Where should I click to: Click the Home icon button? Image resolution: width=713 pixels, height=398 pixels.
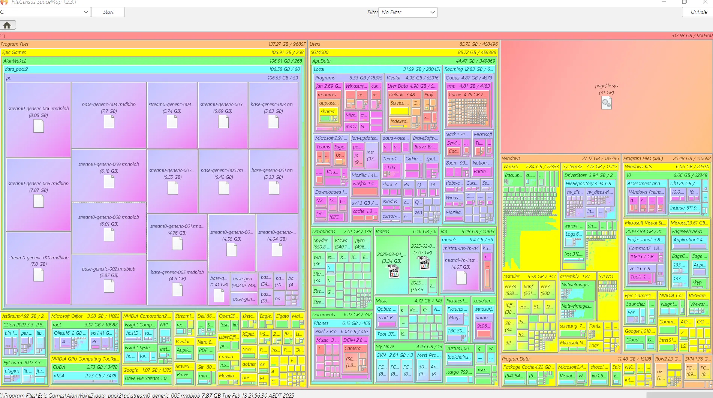point(7,25)
